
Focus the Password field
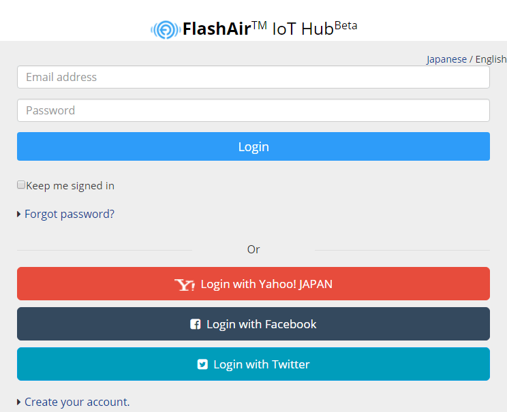point(253,110)
